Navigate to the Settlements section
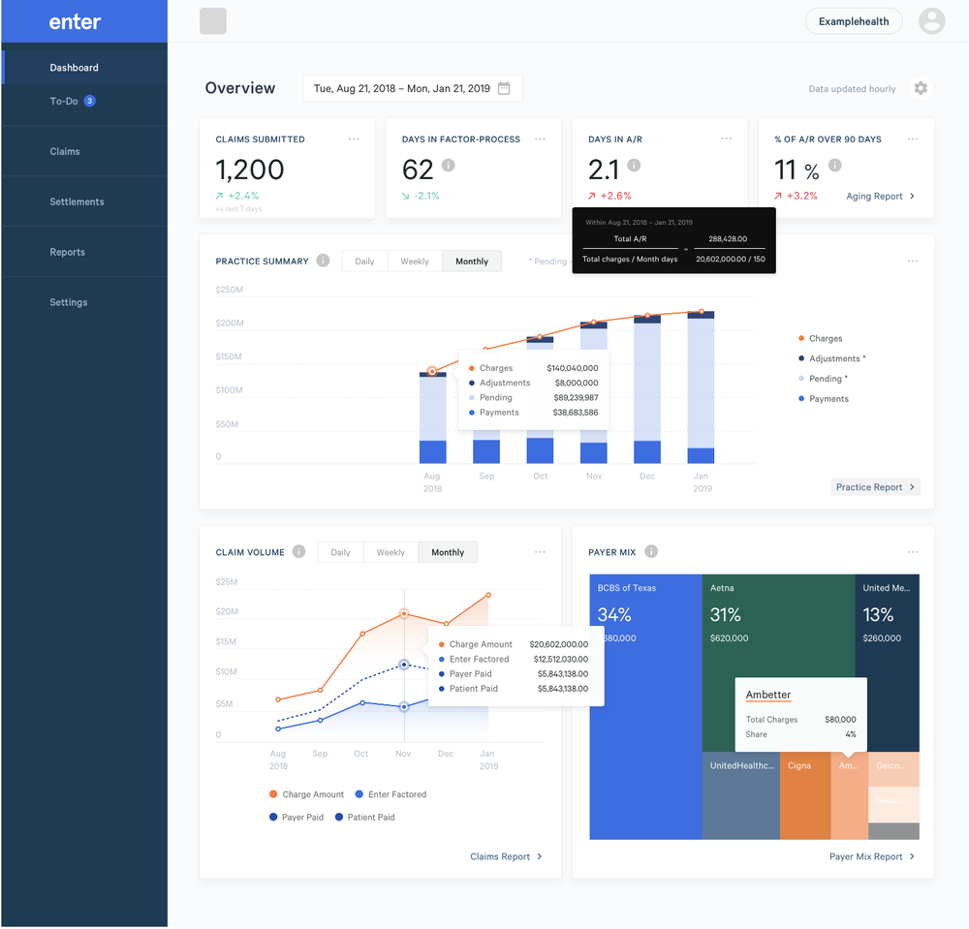Screen dimensions: 969x929 coord(78,201)
